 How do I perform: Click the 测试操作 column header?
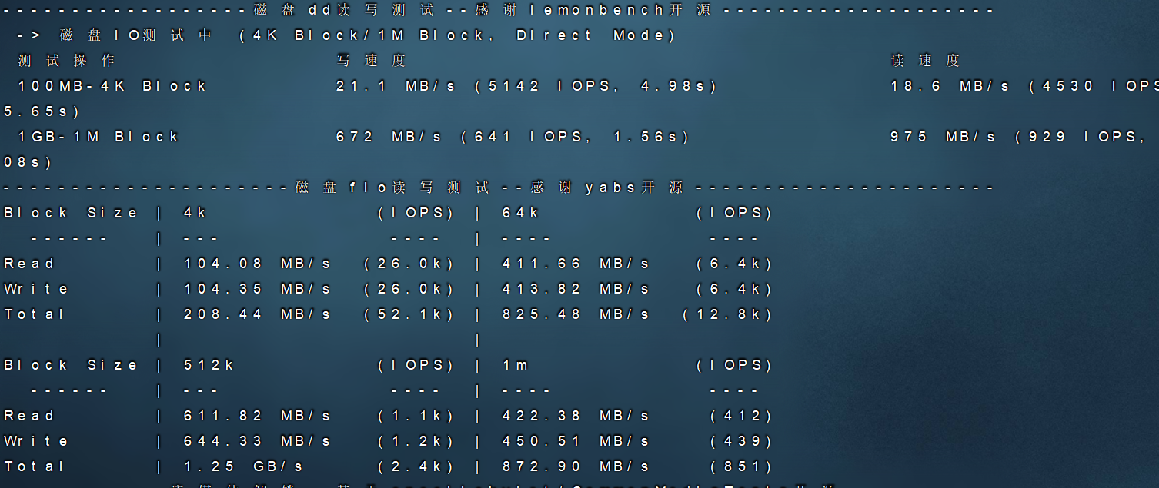(x=66, y=61)
